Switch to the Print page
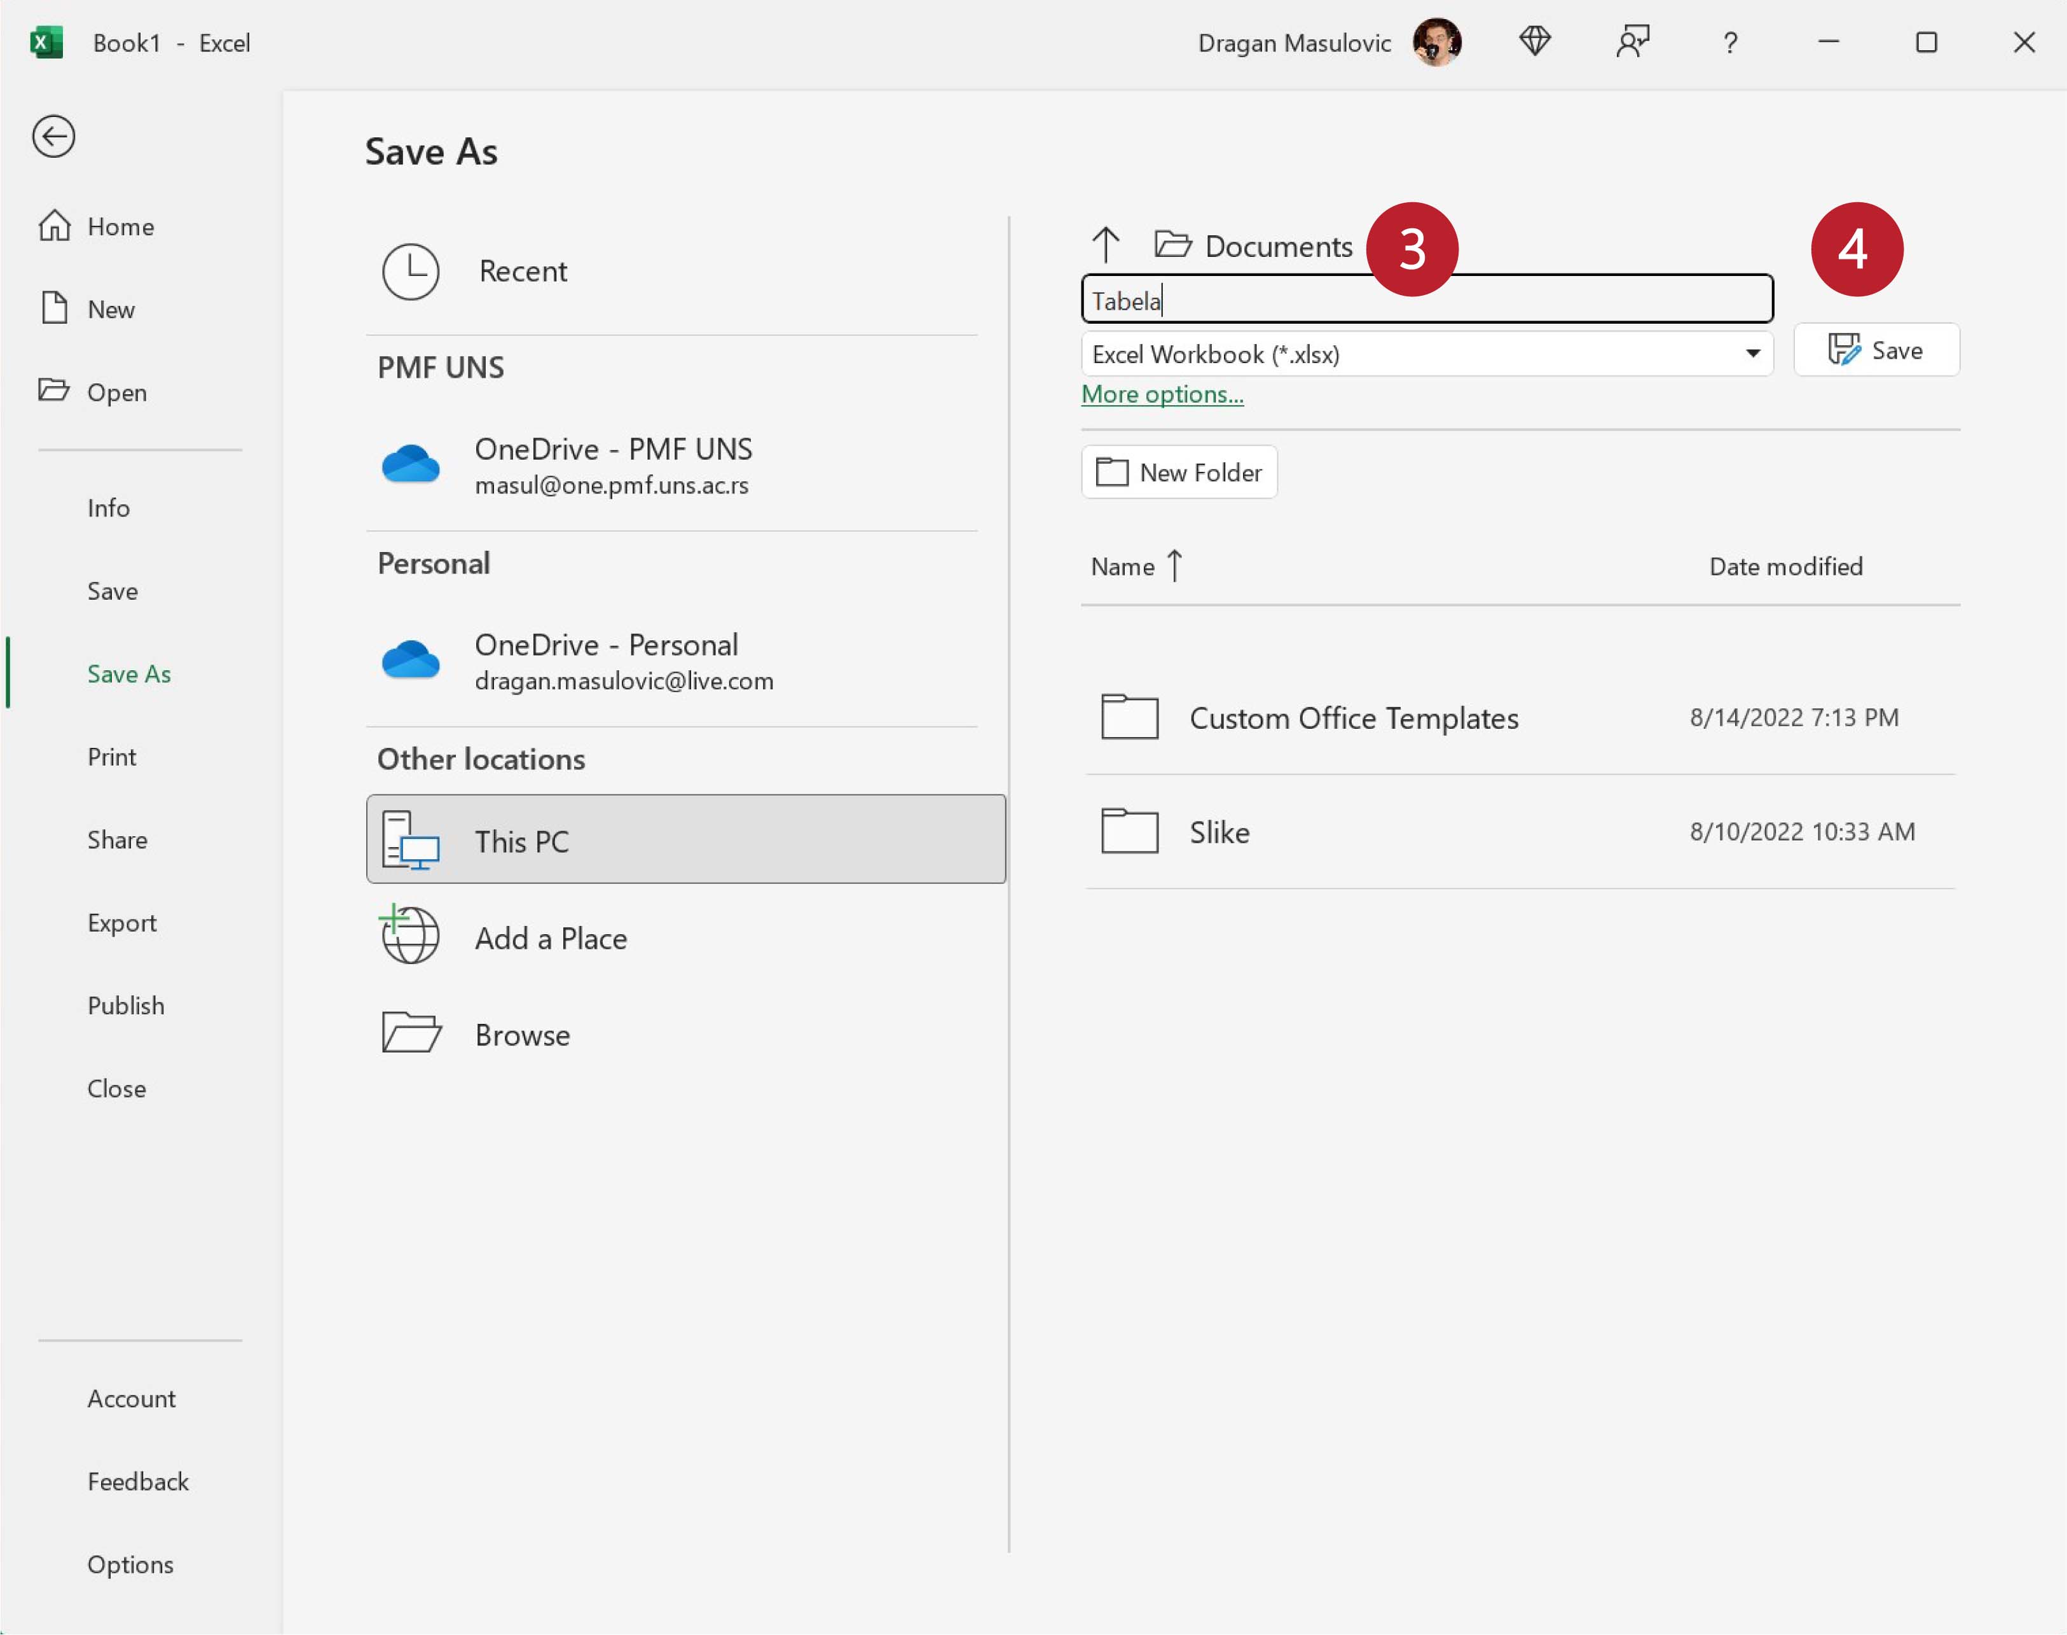 (112, 757)
